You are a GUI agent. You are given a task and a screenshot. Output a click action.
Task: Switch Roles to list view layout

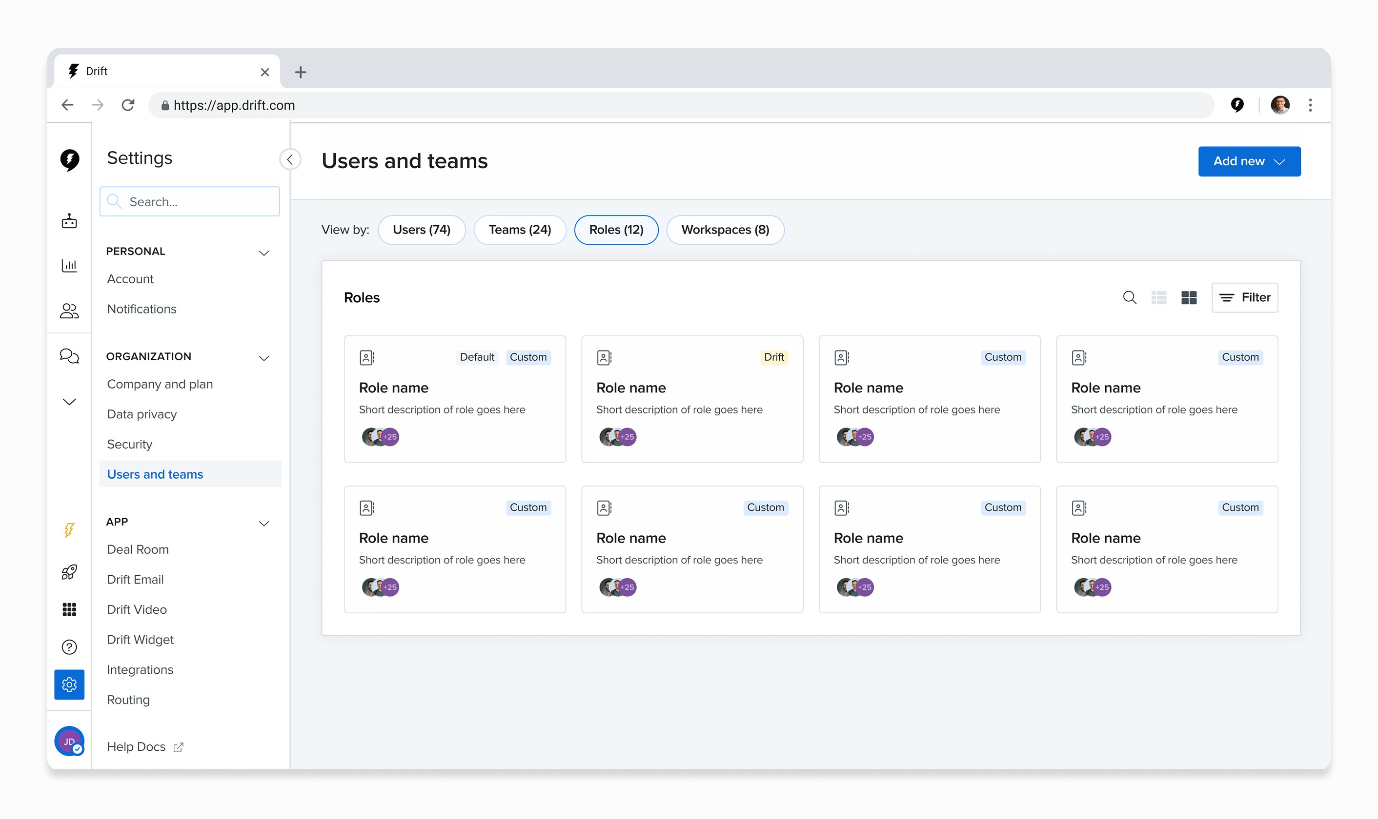[1159, 297]
